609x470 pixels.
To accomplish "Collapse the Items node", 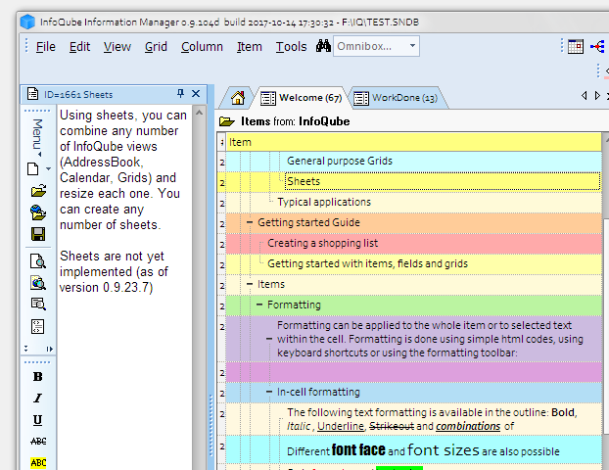I will (250, 284).
